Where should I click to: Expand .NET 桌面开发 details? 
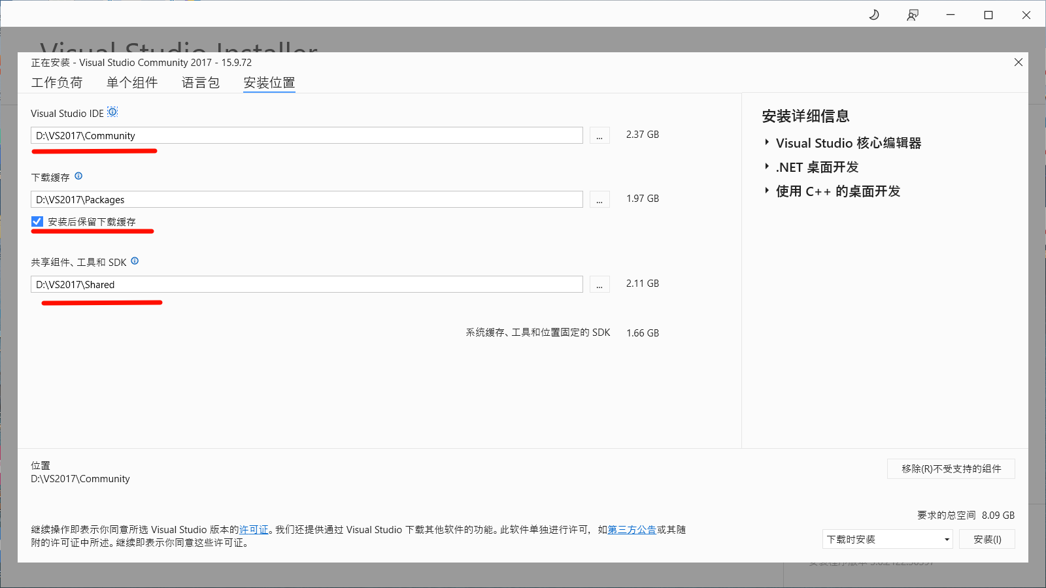767,167
